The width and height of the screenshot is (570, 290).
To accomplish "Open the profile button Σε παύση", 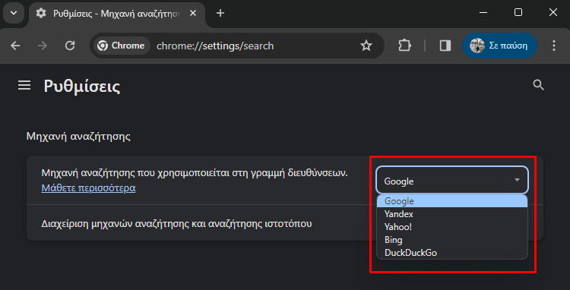I will 499,46.
